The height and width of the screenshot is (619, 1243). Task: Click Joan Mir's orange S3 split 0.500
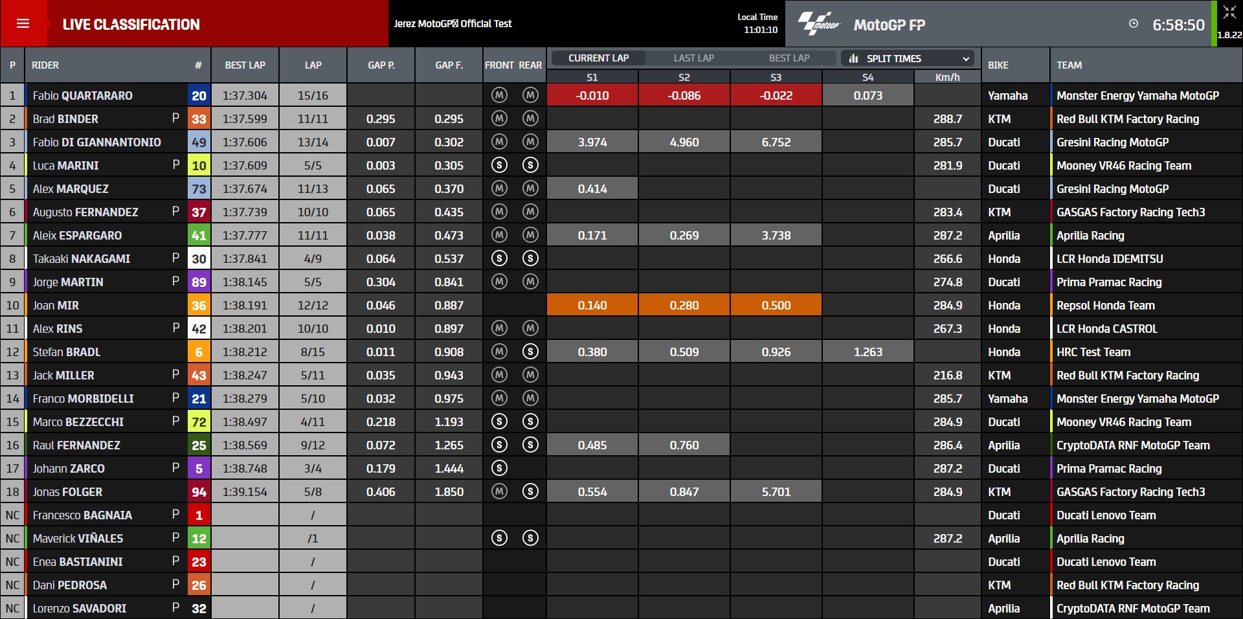[776, 305]
